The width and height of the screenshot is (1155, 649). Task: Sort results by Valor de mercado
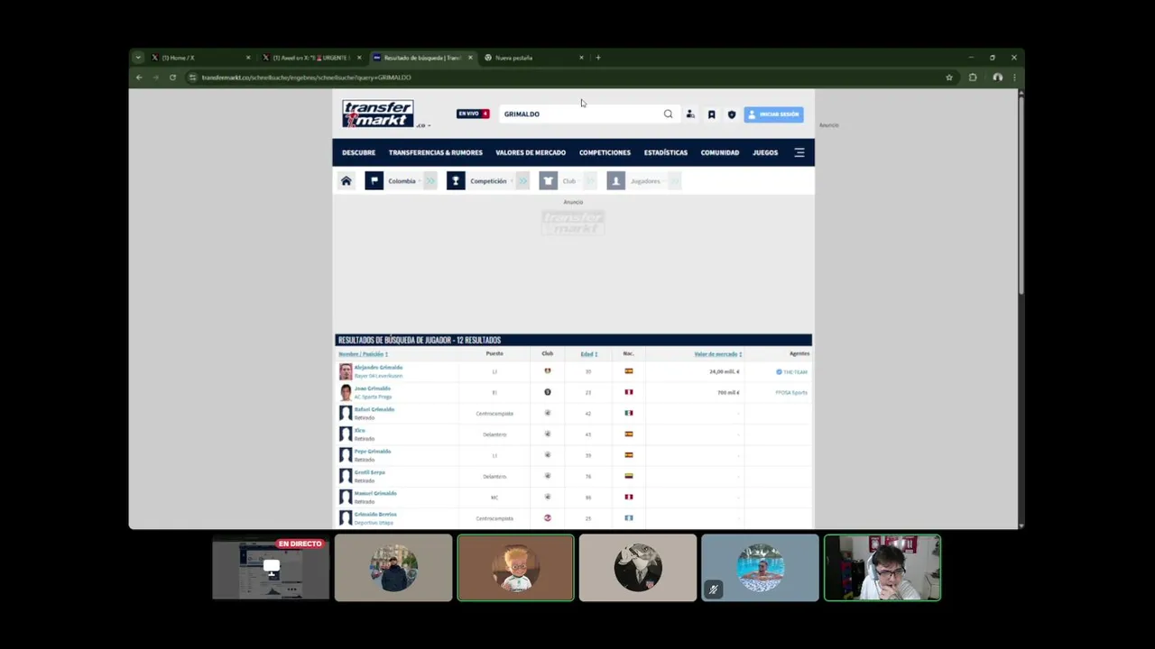[717, 354]
